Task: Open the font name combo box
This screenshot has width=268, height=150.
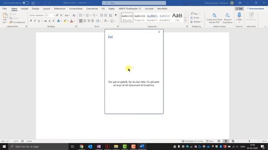Action: click(x=37, y=15)
